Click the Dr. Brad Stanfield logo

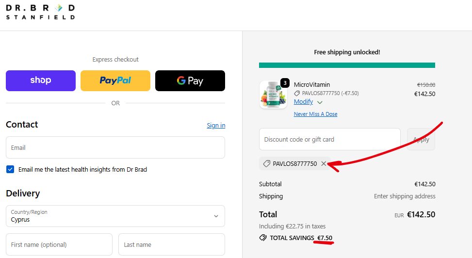click(40, 12)
